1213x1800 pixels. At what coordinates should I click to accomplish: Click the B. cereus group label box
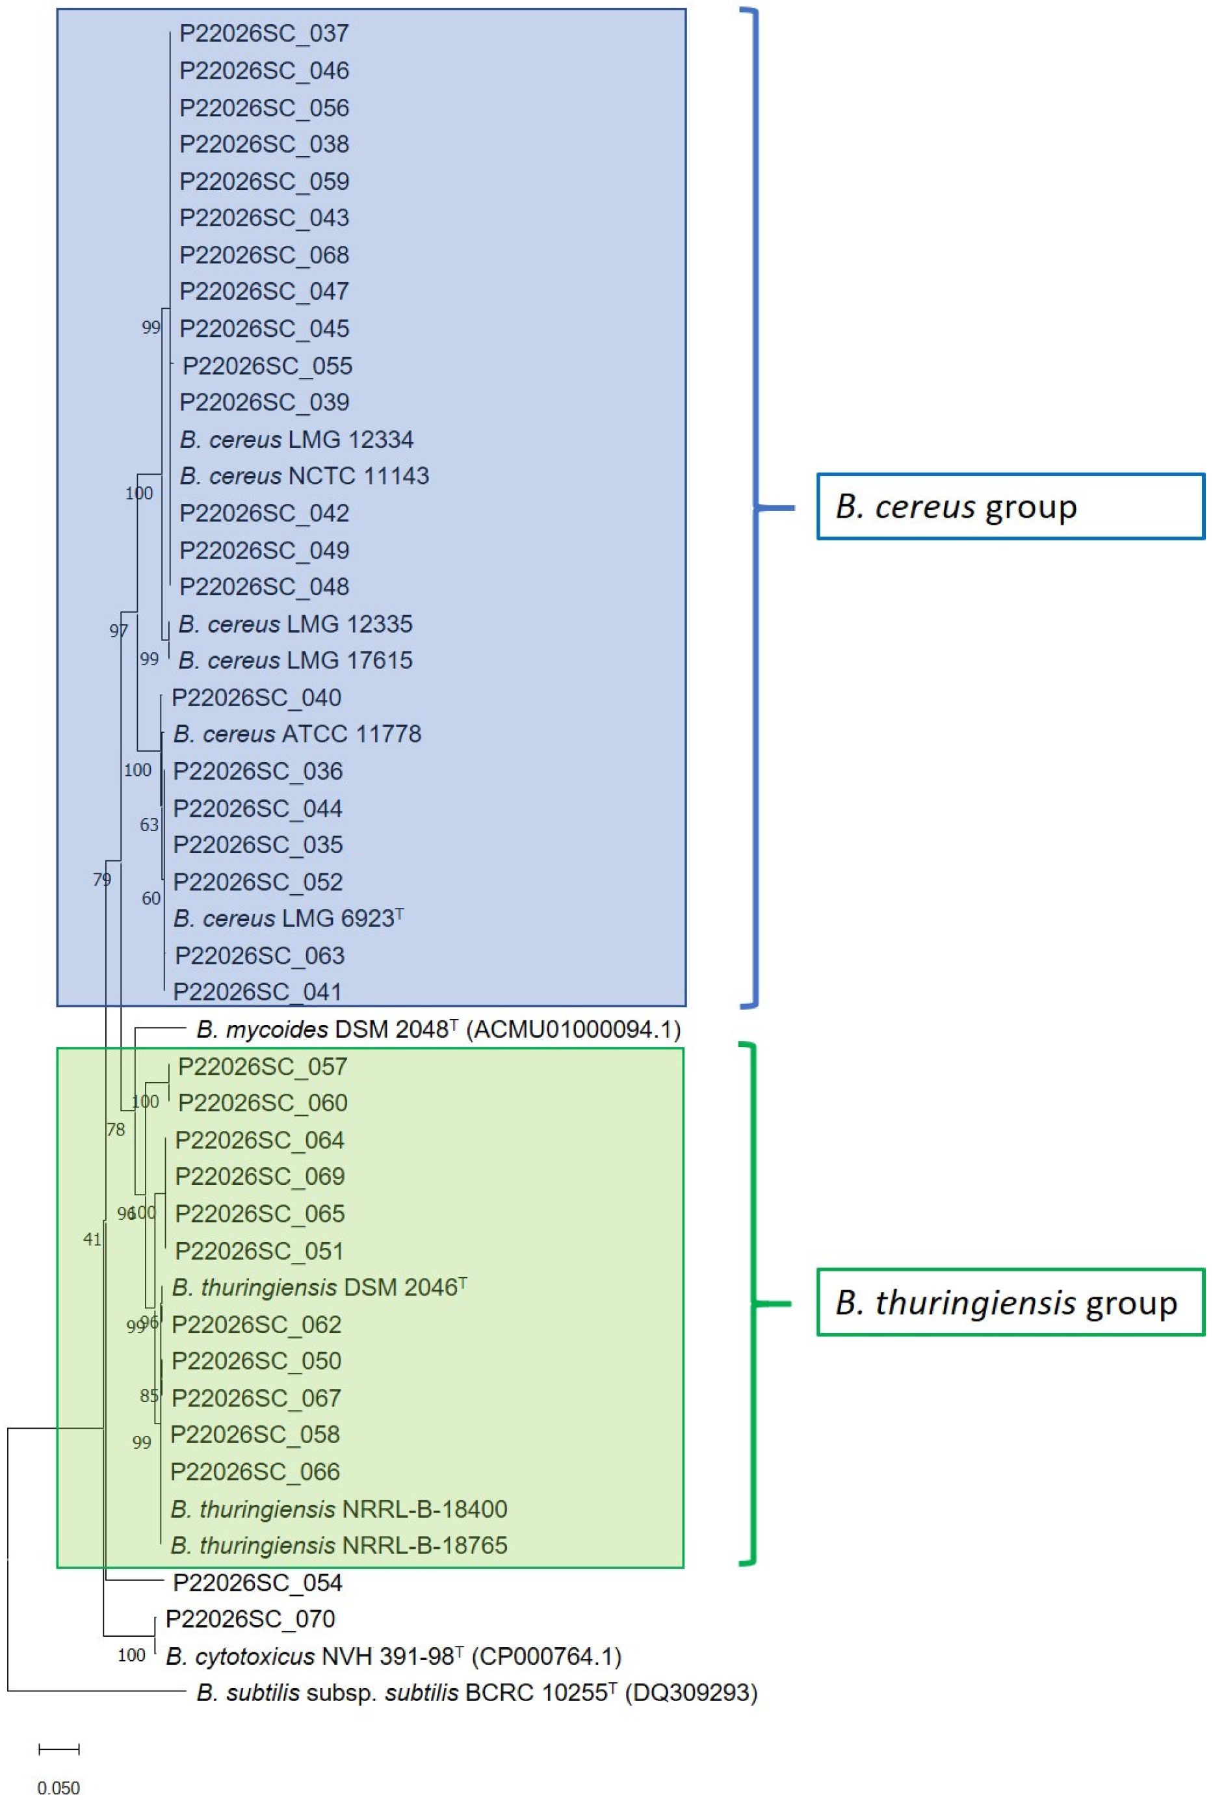1010,506
